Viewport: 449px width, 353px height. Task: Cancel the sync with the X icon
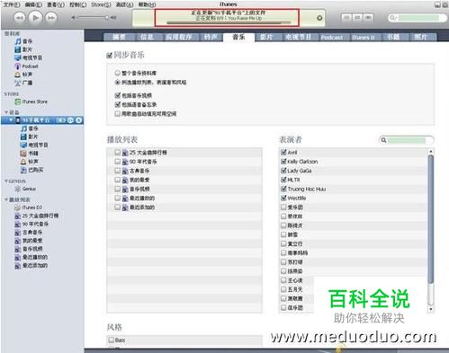pyautogui.click(x=319, y=18)
